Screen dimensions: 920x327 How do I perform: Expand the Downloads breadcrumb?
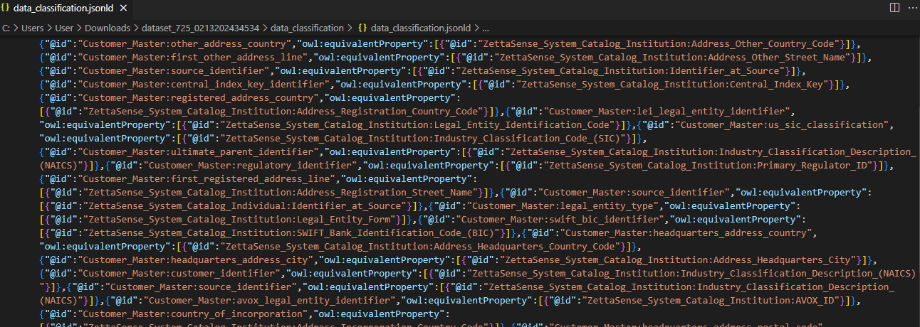[108, 28]
